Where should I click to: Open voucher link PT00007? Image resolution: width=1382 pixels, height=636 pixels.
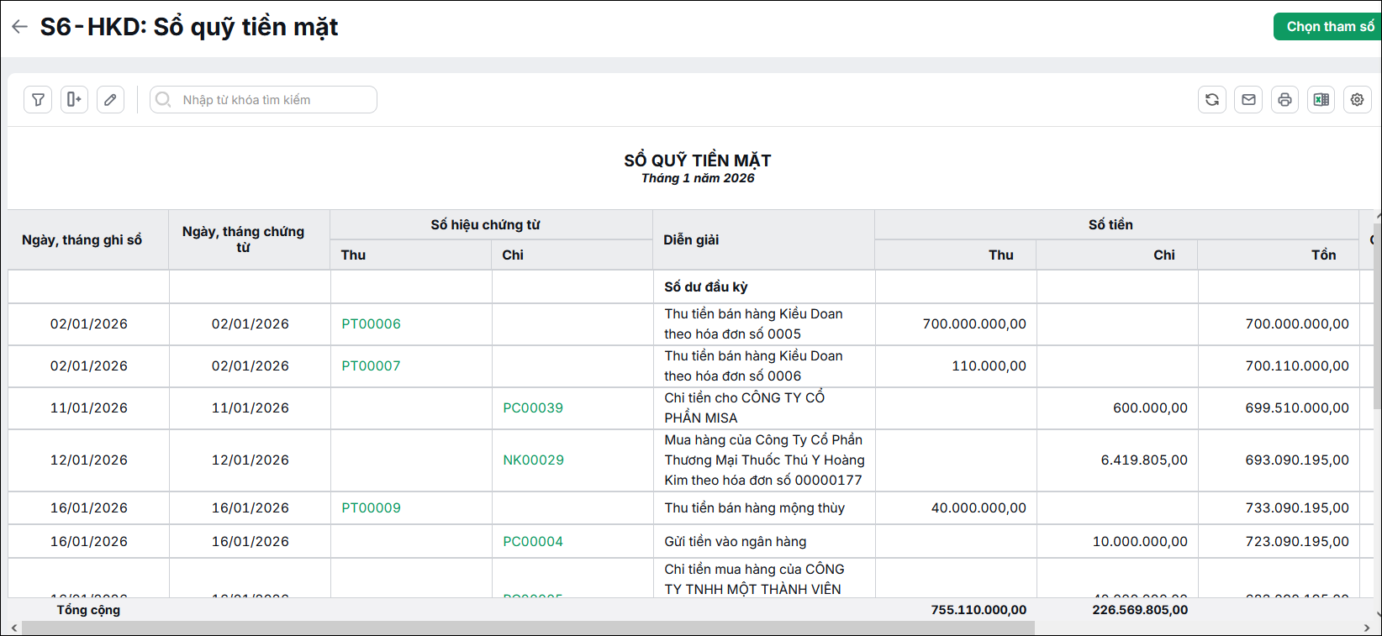tap(371, 365)
